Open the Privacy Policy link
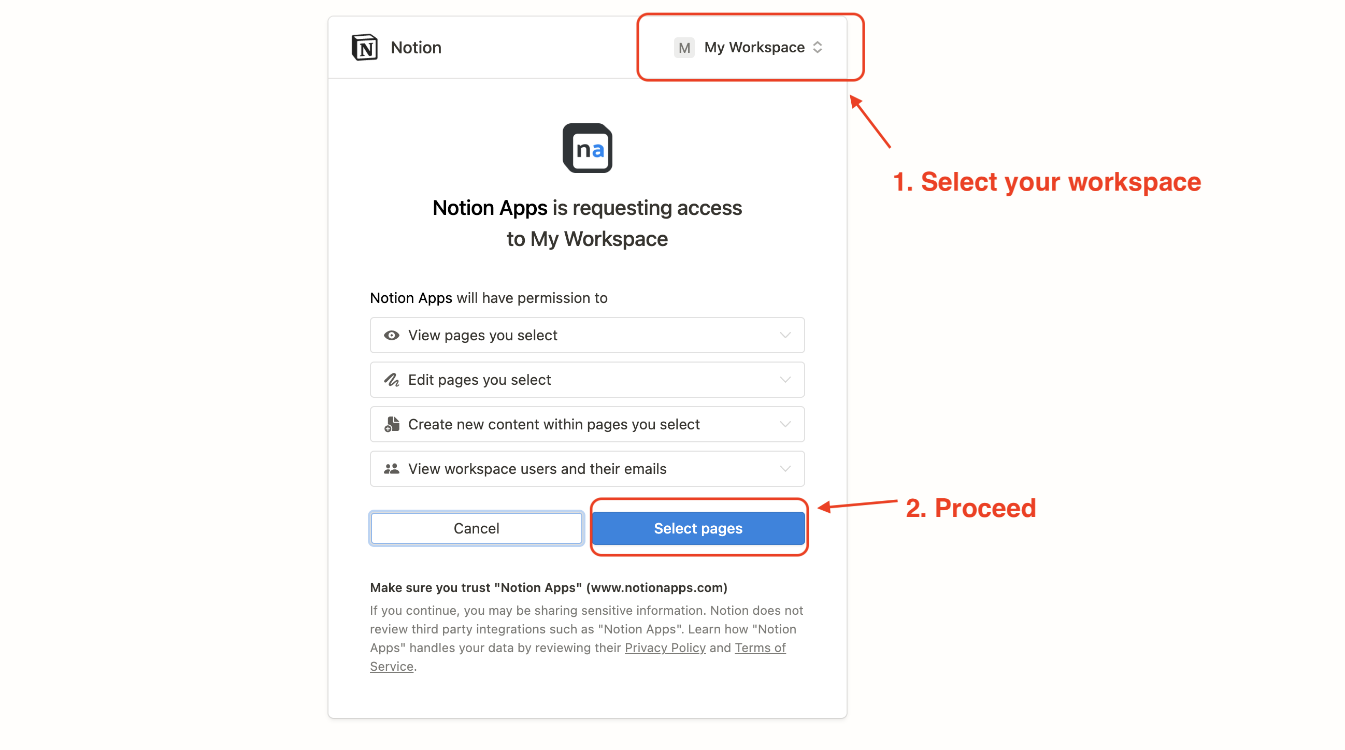The height and width of the screenshot is (750, 1345). tap(665, 647)
